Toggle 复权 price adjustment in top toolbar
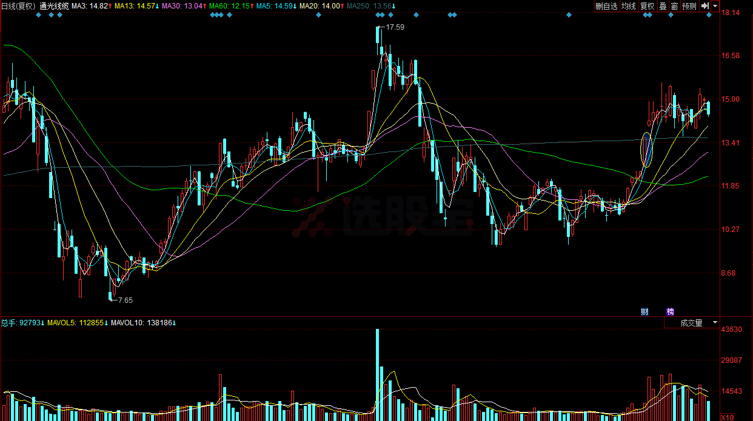The width and height of the screenshot is (753, 421). point(648,6)
